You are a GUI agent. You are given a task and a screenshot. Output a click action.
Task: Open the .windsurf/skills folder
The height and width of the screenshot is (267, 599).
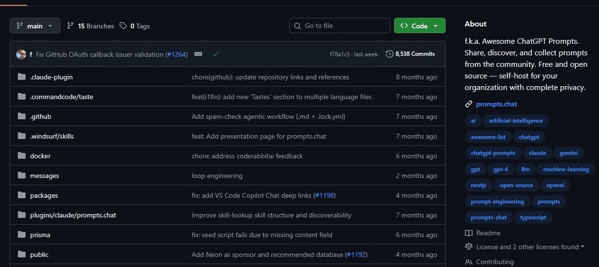[52, 136]
